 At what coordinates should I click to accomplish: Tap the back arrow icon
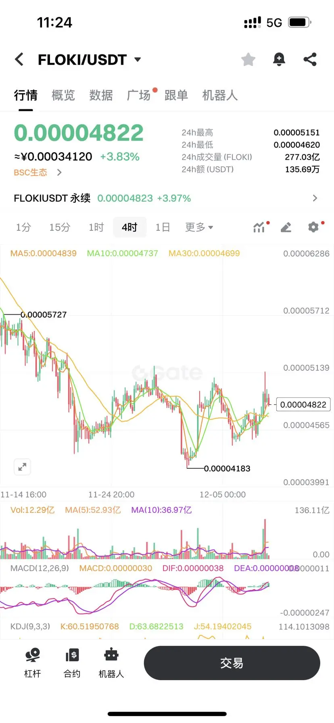tap(19, 59)
